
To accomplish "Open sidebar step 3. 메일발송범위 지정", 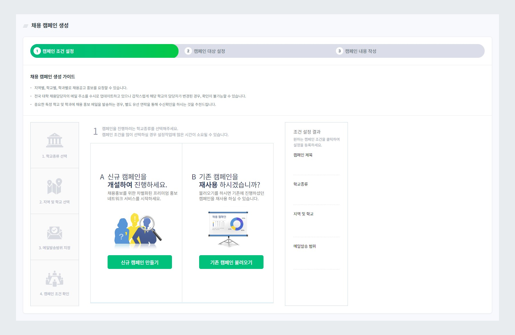I will (55, 237).
